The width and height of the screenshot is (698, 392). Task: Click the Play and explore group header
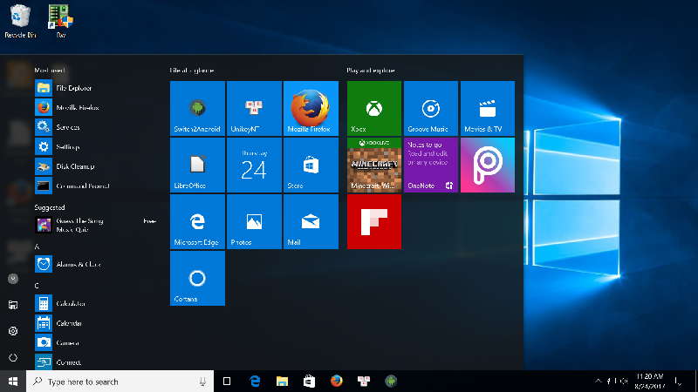point(370,71)
